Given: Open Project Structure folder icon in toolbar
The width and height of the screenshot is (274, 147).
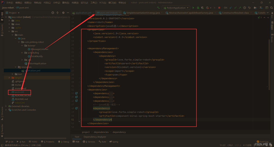Looking at the screenshot, I should (x=255, y=8).
